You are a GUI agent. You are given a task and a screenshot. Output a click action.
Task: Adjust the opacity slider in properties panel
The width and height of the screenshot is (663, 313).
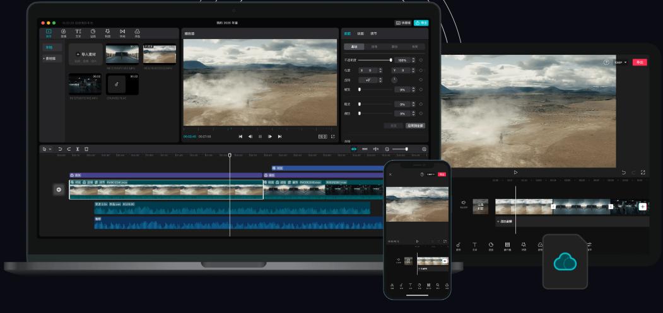coord(390,60)
